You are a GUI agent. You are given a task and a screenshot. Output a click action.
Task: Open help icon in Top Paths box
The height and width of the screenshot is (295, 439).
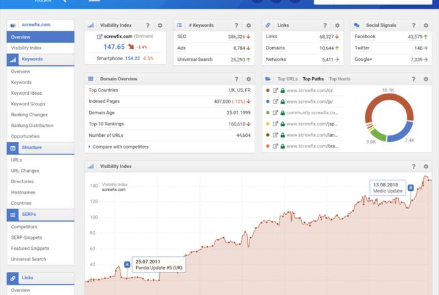413,79
